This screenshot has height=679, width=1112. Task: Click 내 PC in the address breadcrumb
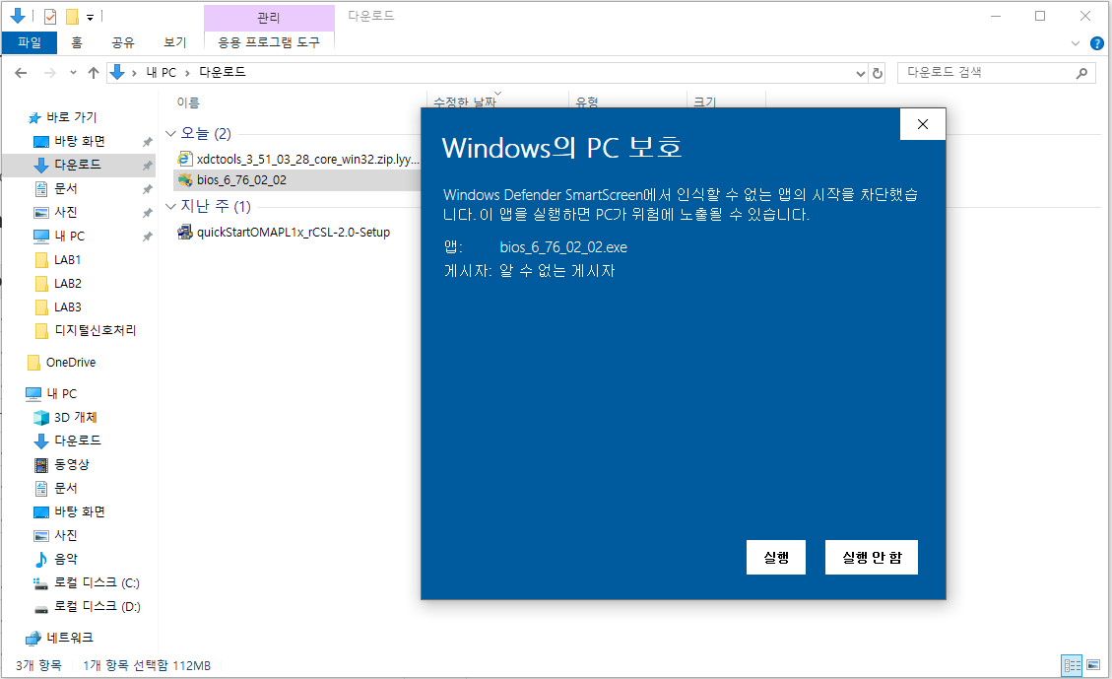click(x=161, y=72)
